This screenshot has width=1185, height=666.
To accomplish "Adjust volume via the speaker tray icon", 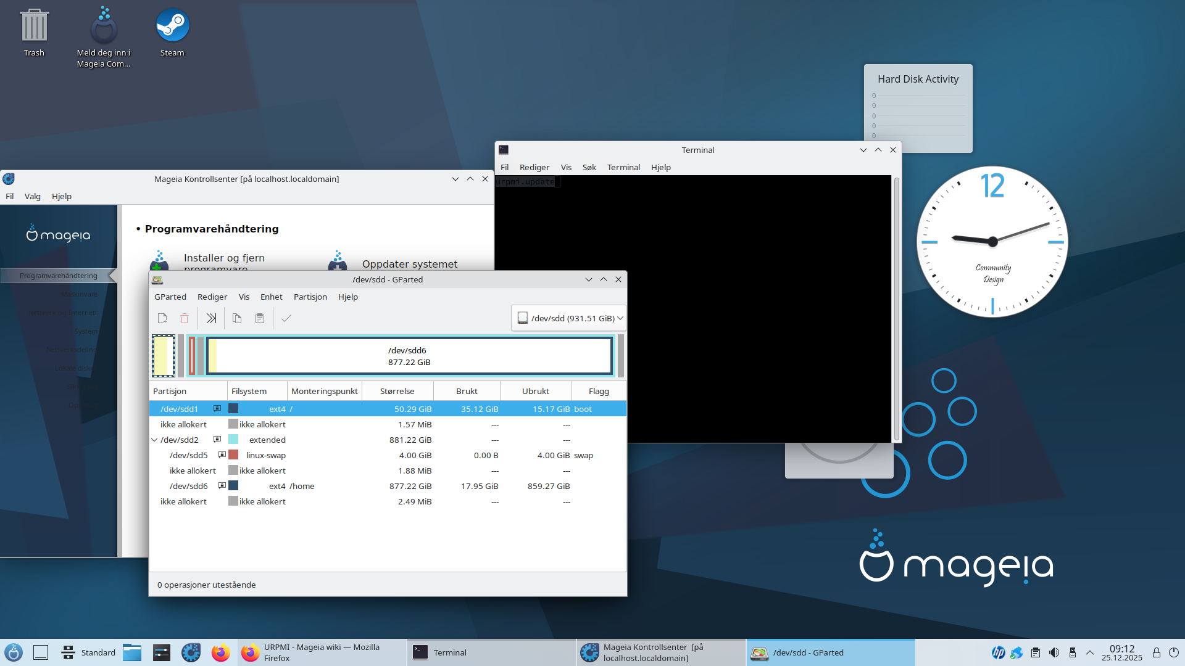I will (x=1054, y=652).
